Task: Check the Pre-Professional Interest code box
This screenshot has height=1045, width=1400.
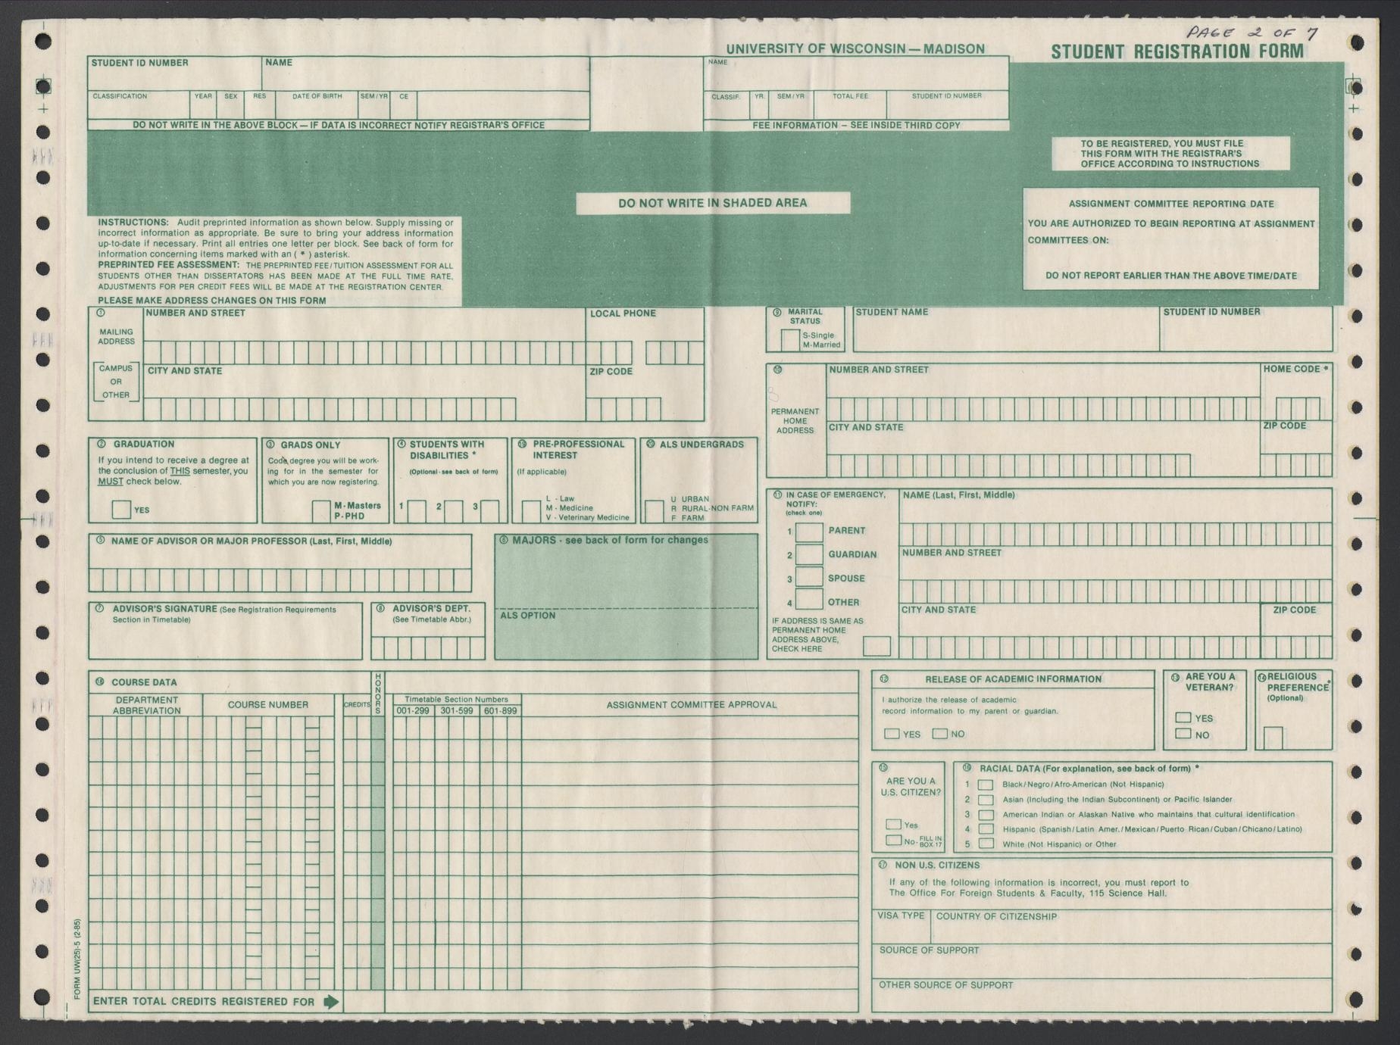Action: coord(531,510)
